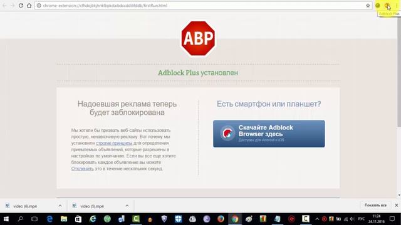
Task: Click the round green extension icon beside the star
Action: click(x=377, y=6)
